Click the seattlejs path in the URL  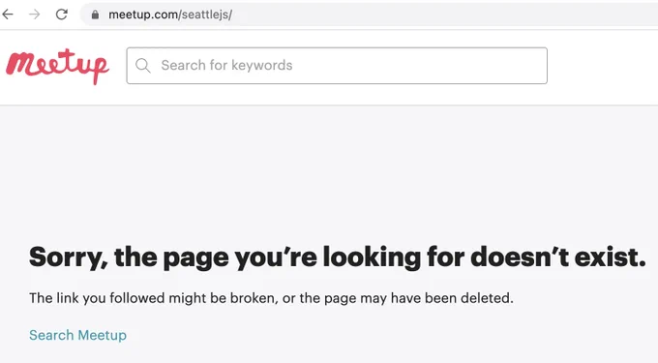pyautogui.click(x=205, y=15)
